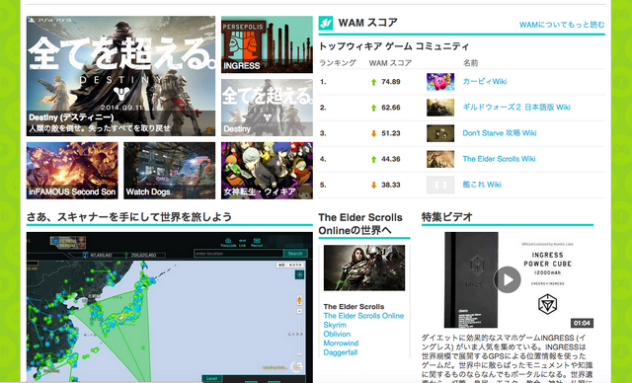Image resolution: width=632 pixels, height=383 pixels.
Task: Open ギルドウォーズ２ 日本語版 Wiki link
Action: tap(516, 108)
